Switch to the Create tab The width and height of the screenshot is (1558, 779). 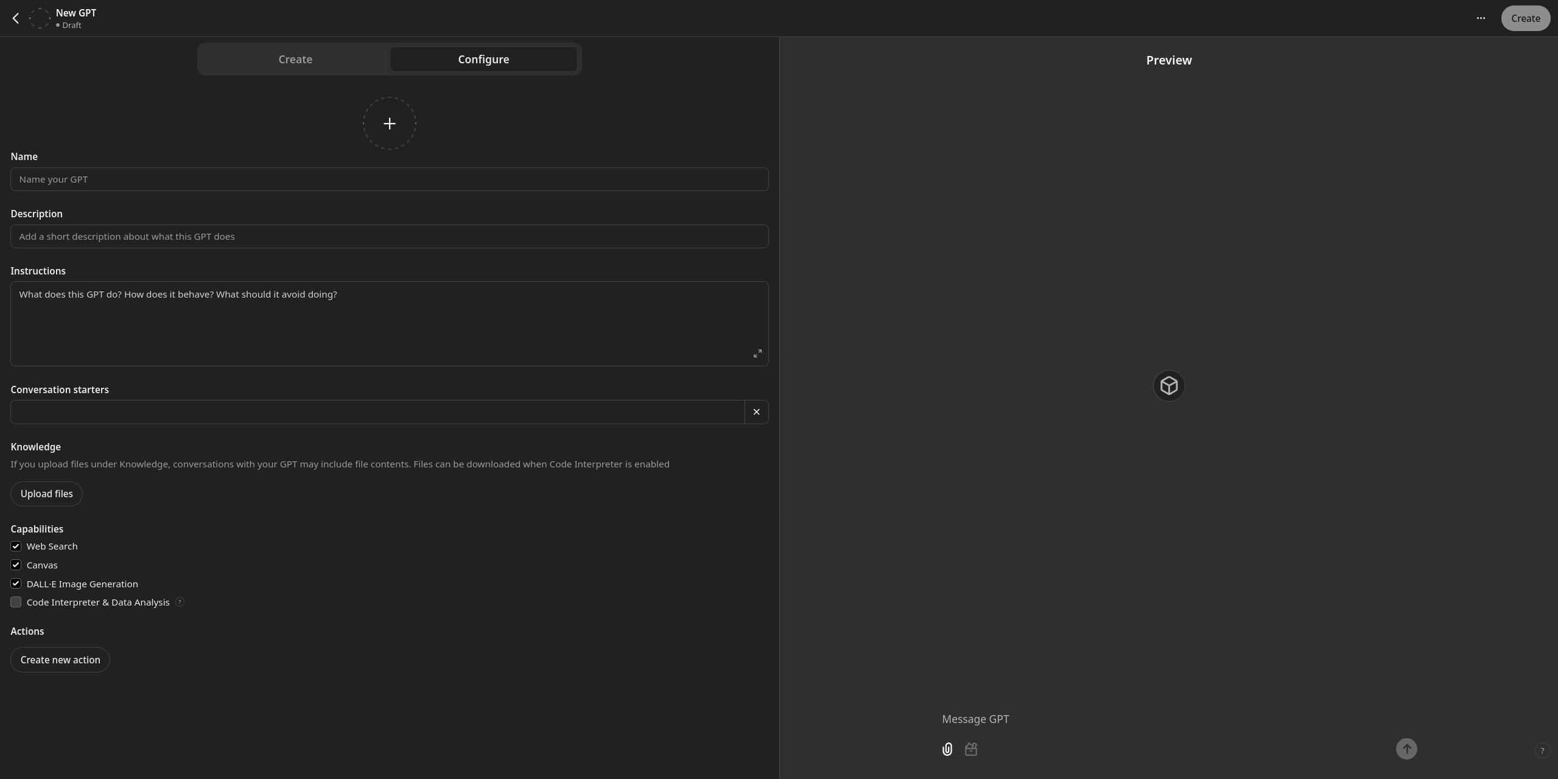(x=295, y=59)
